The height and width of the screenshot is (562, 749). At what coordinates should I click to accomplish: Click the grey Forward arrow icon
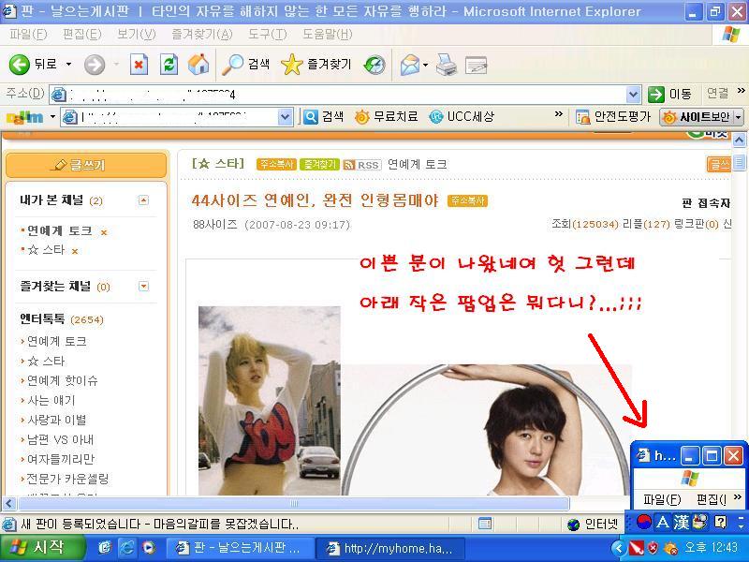(x=95, y=65)
